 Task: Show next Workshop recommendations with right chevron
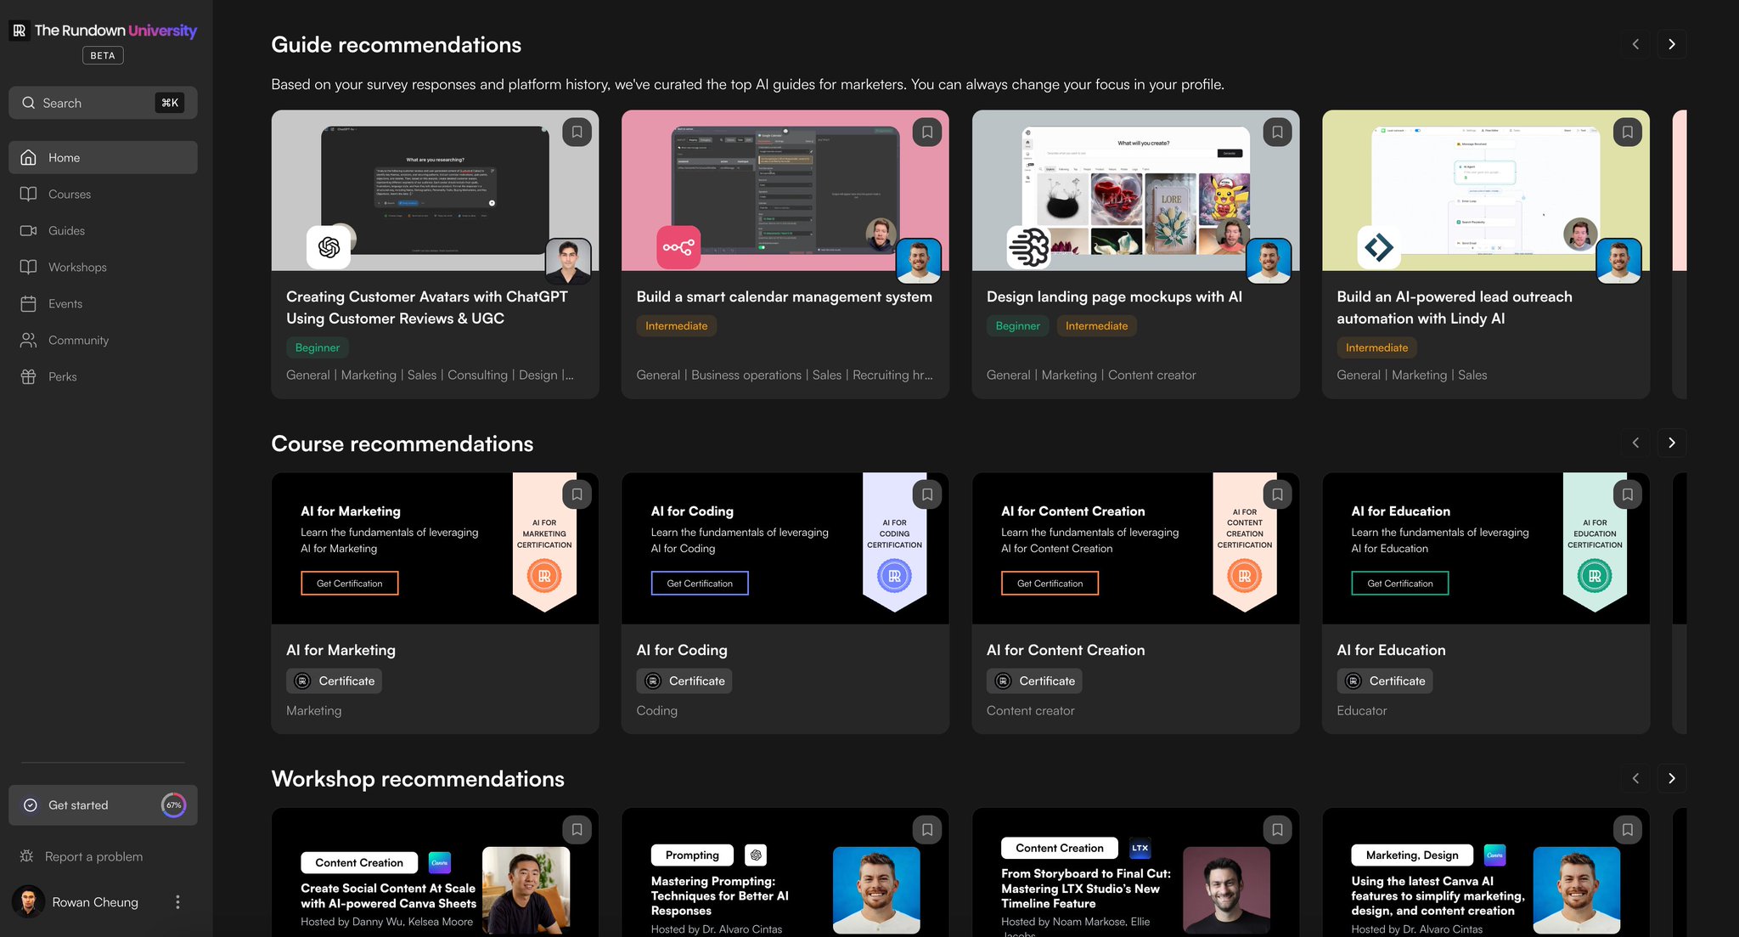[x=1672, y=778]
